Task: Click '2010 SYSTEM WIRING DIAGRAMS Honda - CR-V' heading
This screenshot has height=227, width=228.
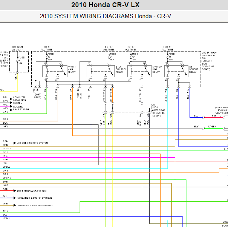Action: 105,16
